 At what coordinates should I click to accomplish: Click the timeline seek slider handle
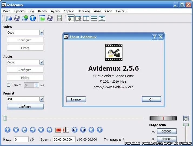[5, 118]
